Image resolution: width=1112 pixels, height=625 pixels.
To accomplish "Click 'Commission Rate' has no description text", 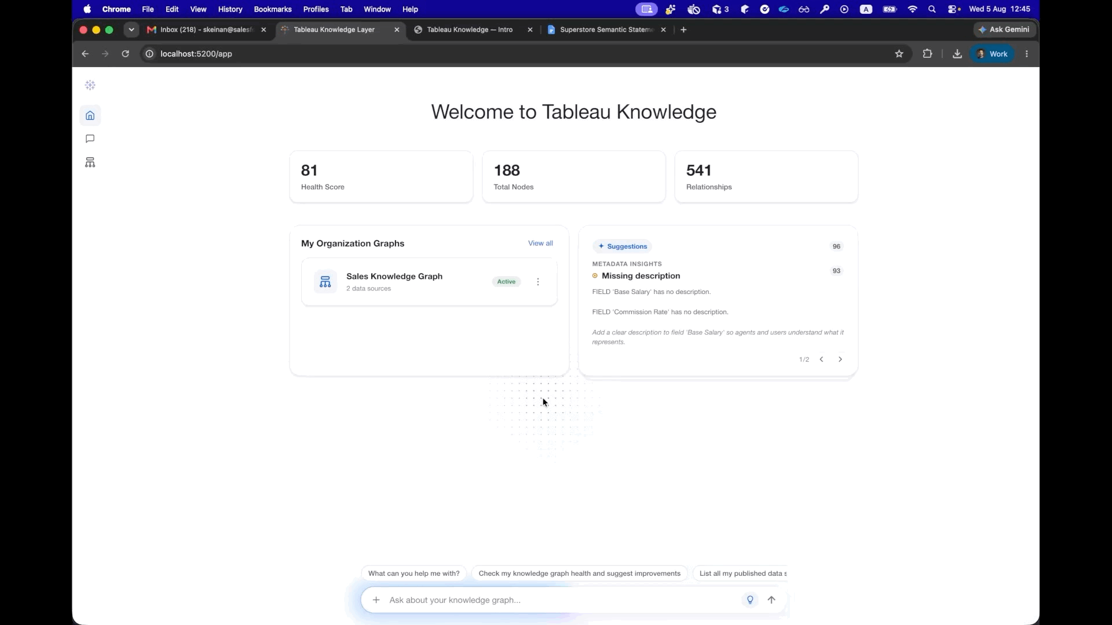I will click(660, 312).
